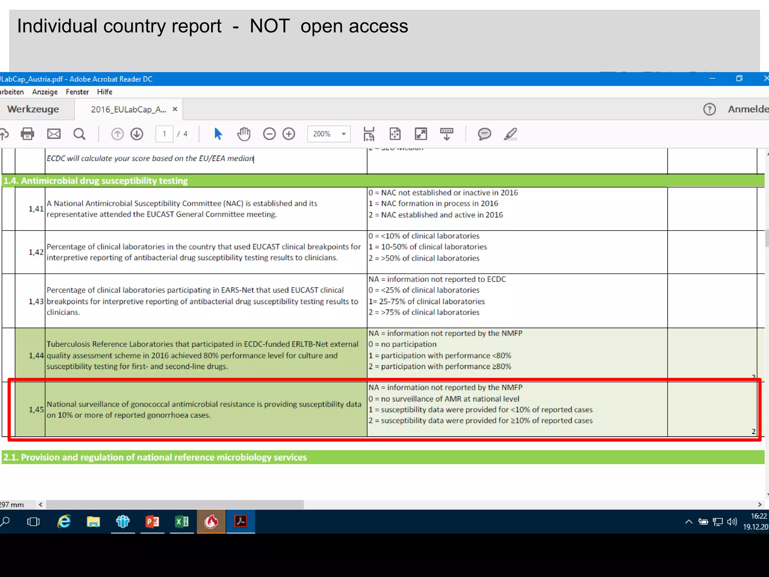This screenshot has height=577, width=769.
Task: Select the 2016_EULabCap_A... document tab
Action: pyautogui.click(x=128, y=109)
